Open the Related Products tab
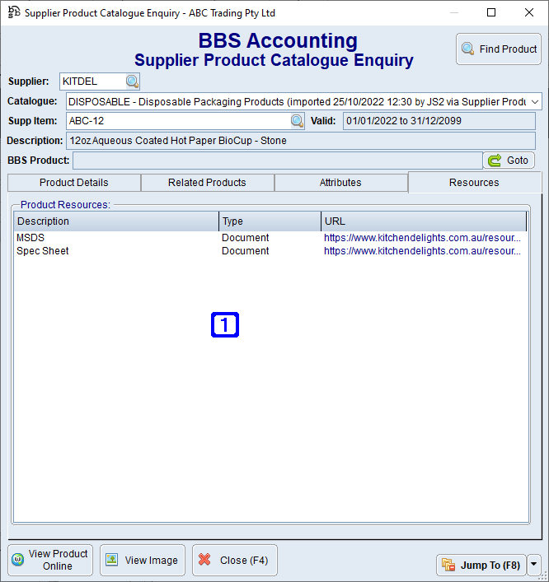 coord(207,183)
